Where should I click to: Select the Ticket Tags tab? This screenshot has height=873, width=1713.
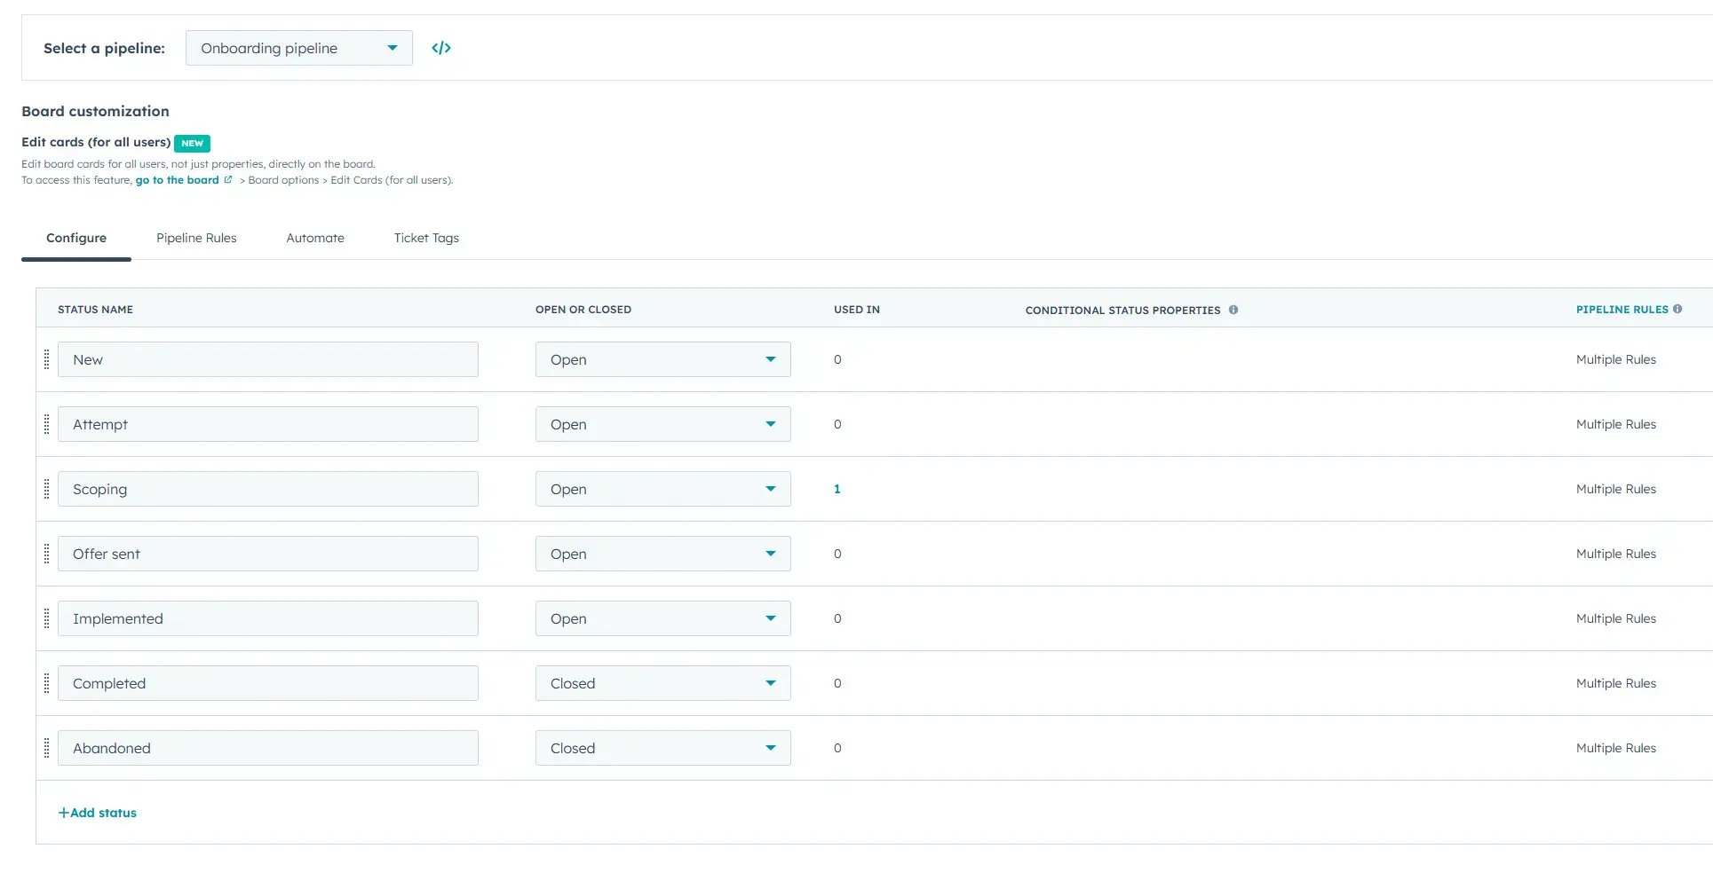pos(426,238)
